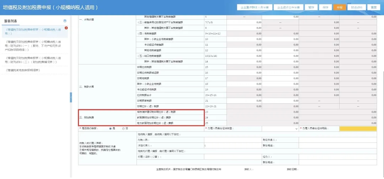Click the 保存 button

325,7
